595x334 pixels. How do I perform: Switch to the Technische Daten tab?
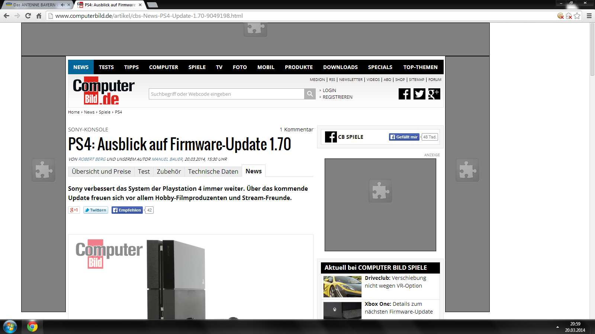pos(213,171)
